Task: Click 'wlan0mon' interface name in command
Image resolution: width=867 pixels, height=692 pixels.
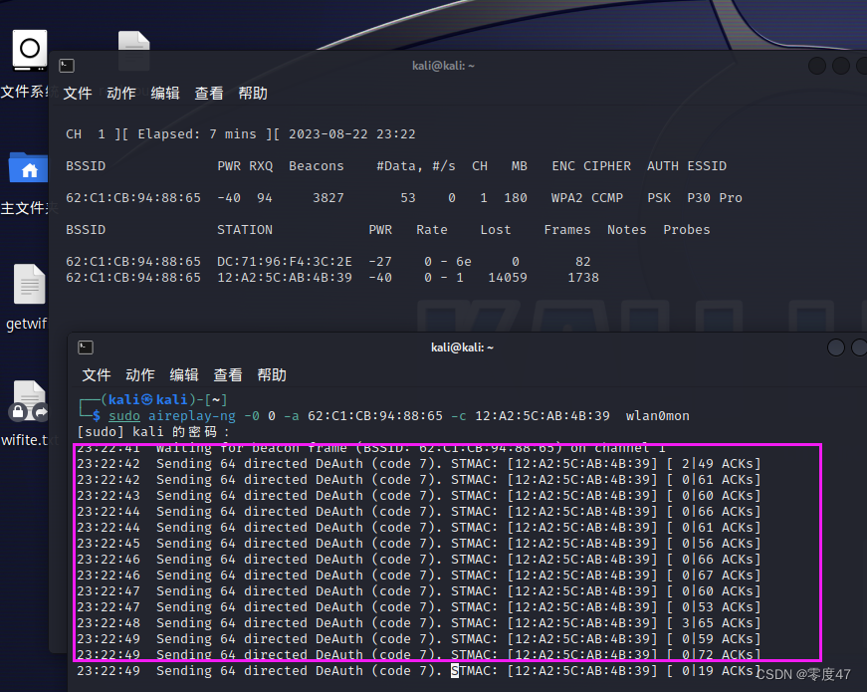Action: tap(657, 416)
